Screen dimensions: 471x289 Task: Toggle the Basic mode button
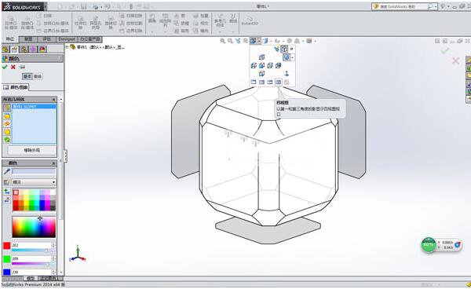[x=27, y=77]
